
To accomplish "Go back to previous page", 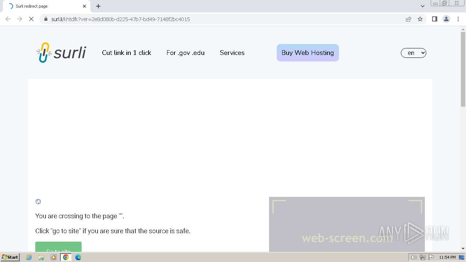I will click(x=8, y=19).
